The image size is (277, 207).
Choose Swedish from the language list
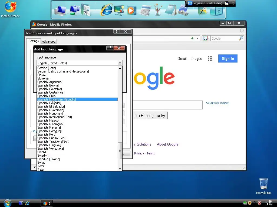point(77,156)
